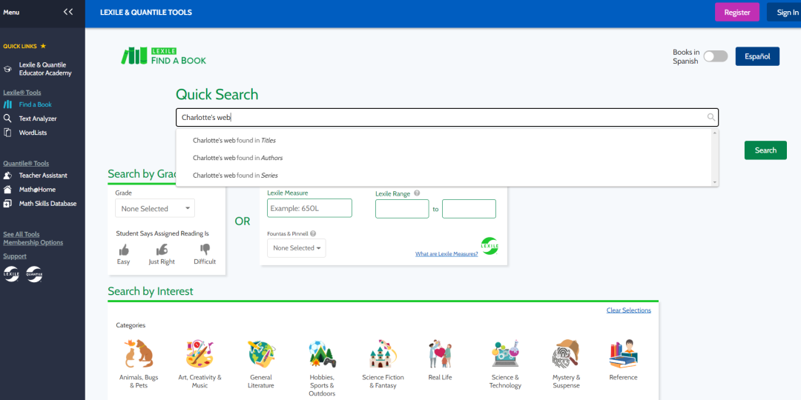
Task: Toggle the Books in Spanish switch
Action: (x=715, y=56)
